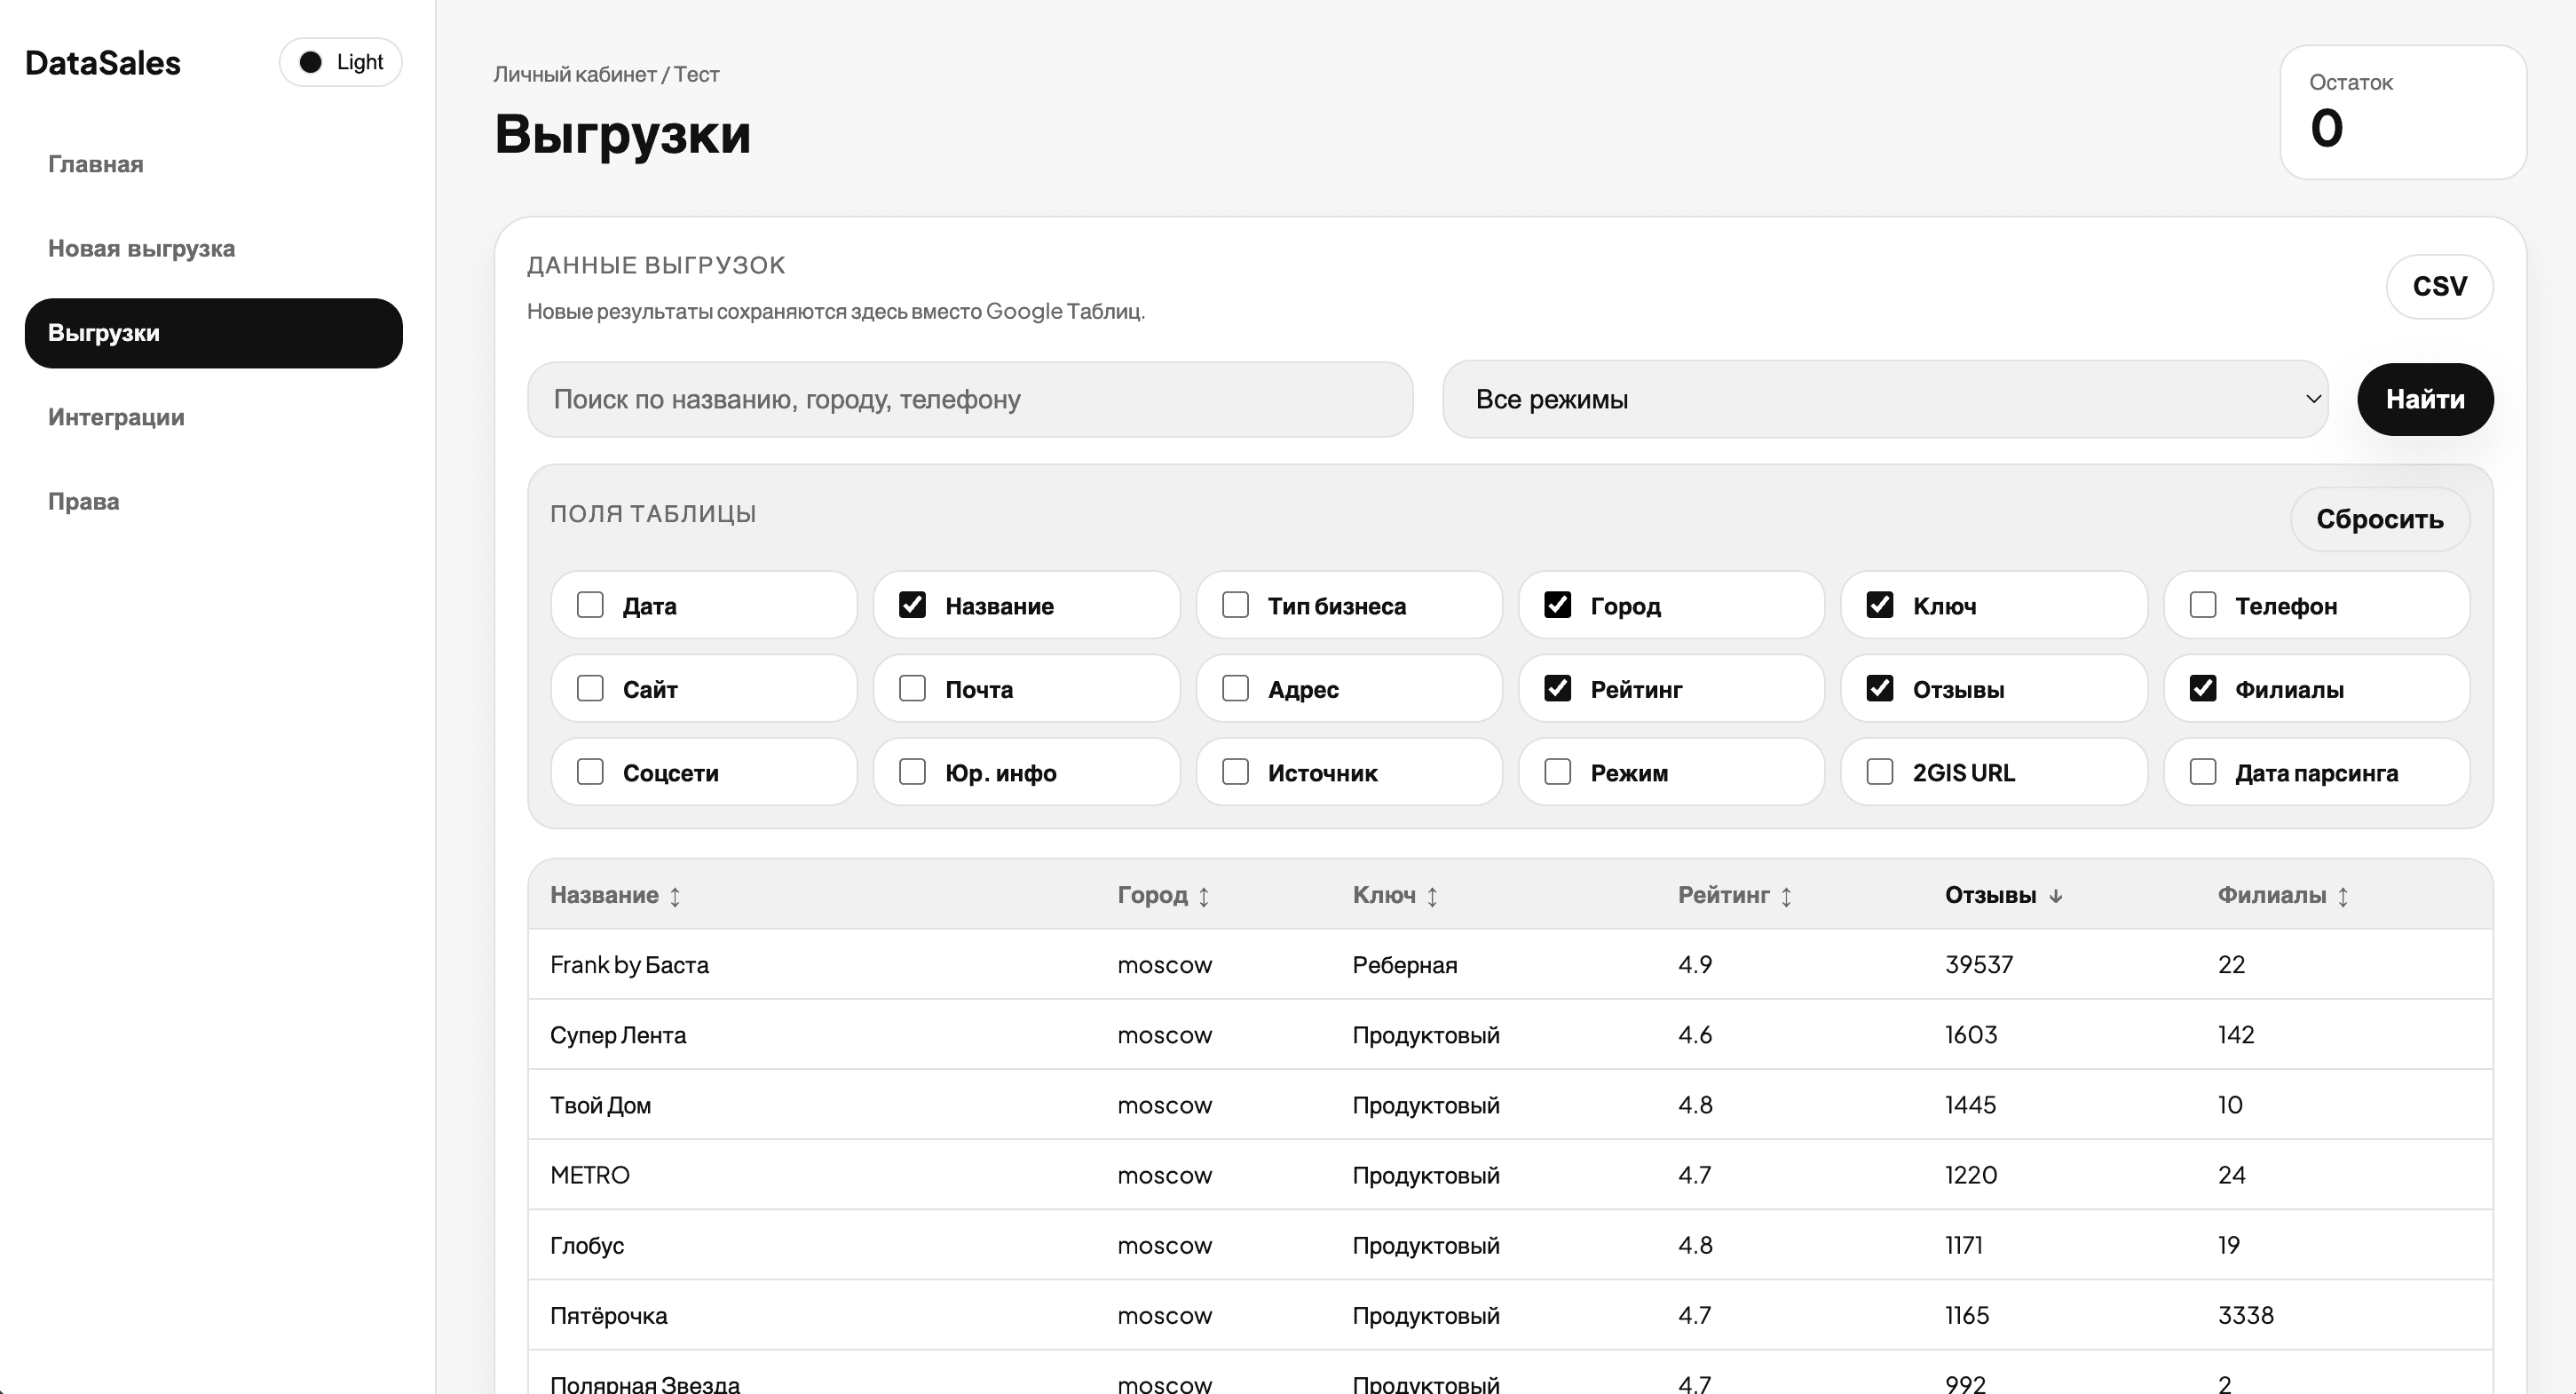The width and height of the screenshot is (2576, 1394).
Task: Click the DataSales logo
Action: pos(103,63)
